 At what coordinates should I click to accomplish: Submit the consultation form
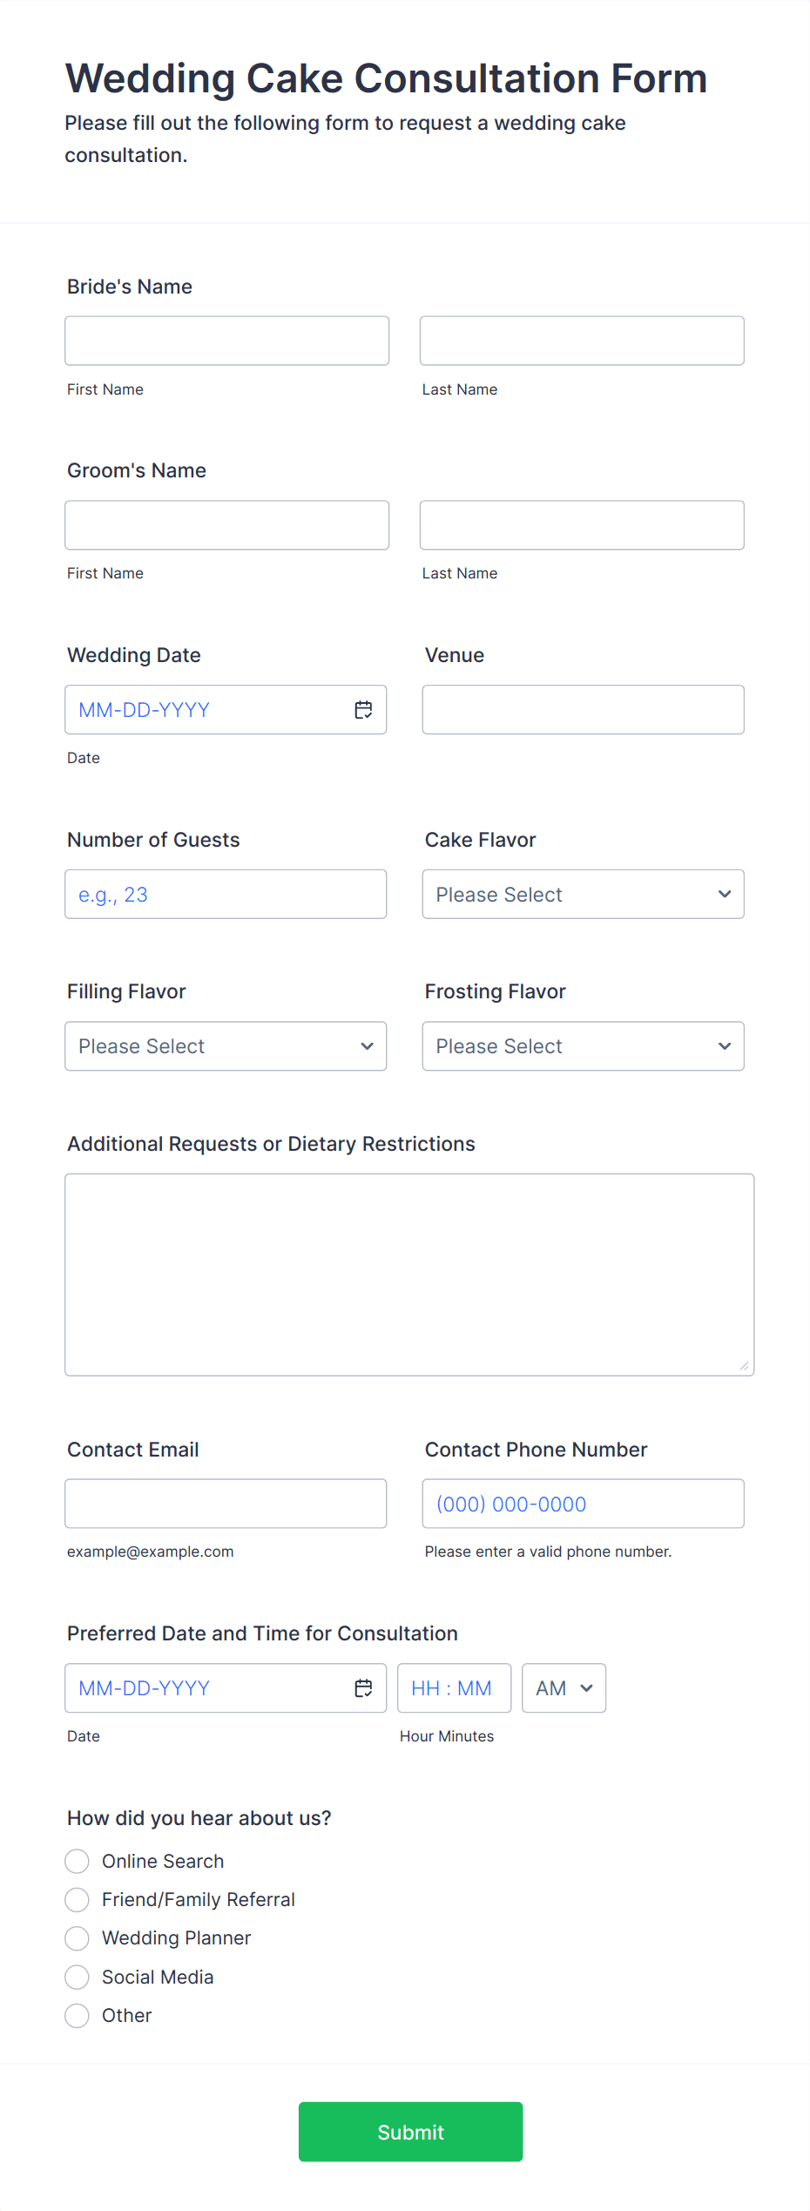point(410,2132)
